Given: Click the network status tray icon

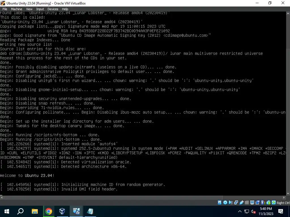Looking at the screenshot, I should point(247,212).
